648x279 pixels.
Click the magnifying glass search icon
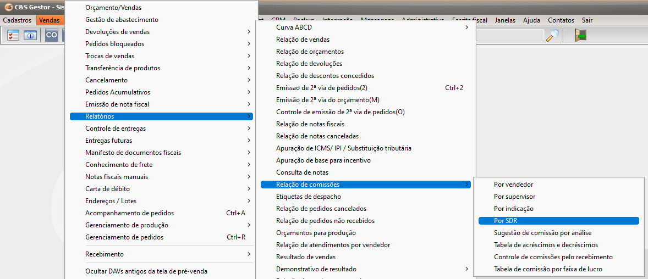pos(552,35)
